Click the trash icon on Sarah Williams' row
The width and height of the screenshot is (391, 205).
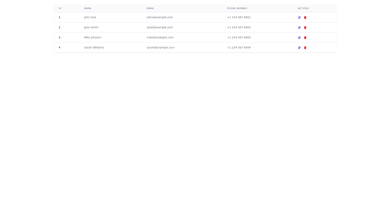click(305, 48)
